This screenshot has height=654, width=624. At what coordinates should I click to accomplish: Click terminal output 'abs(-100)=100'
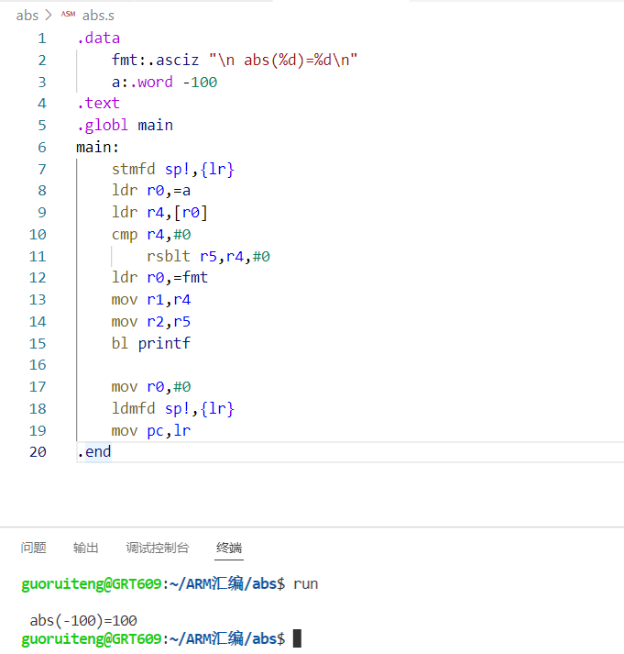tap(83, 621)
